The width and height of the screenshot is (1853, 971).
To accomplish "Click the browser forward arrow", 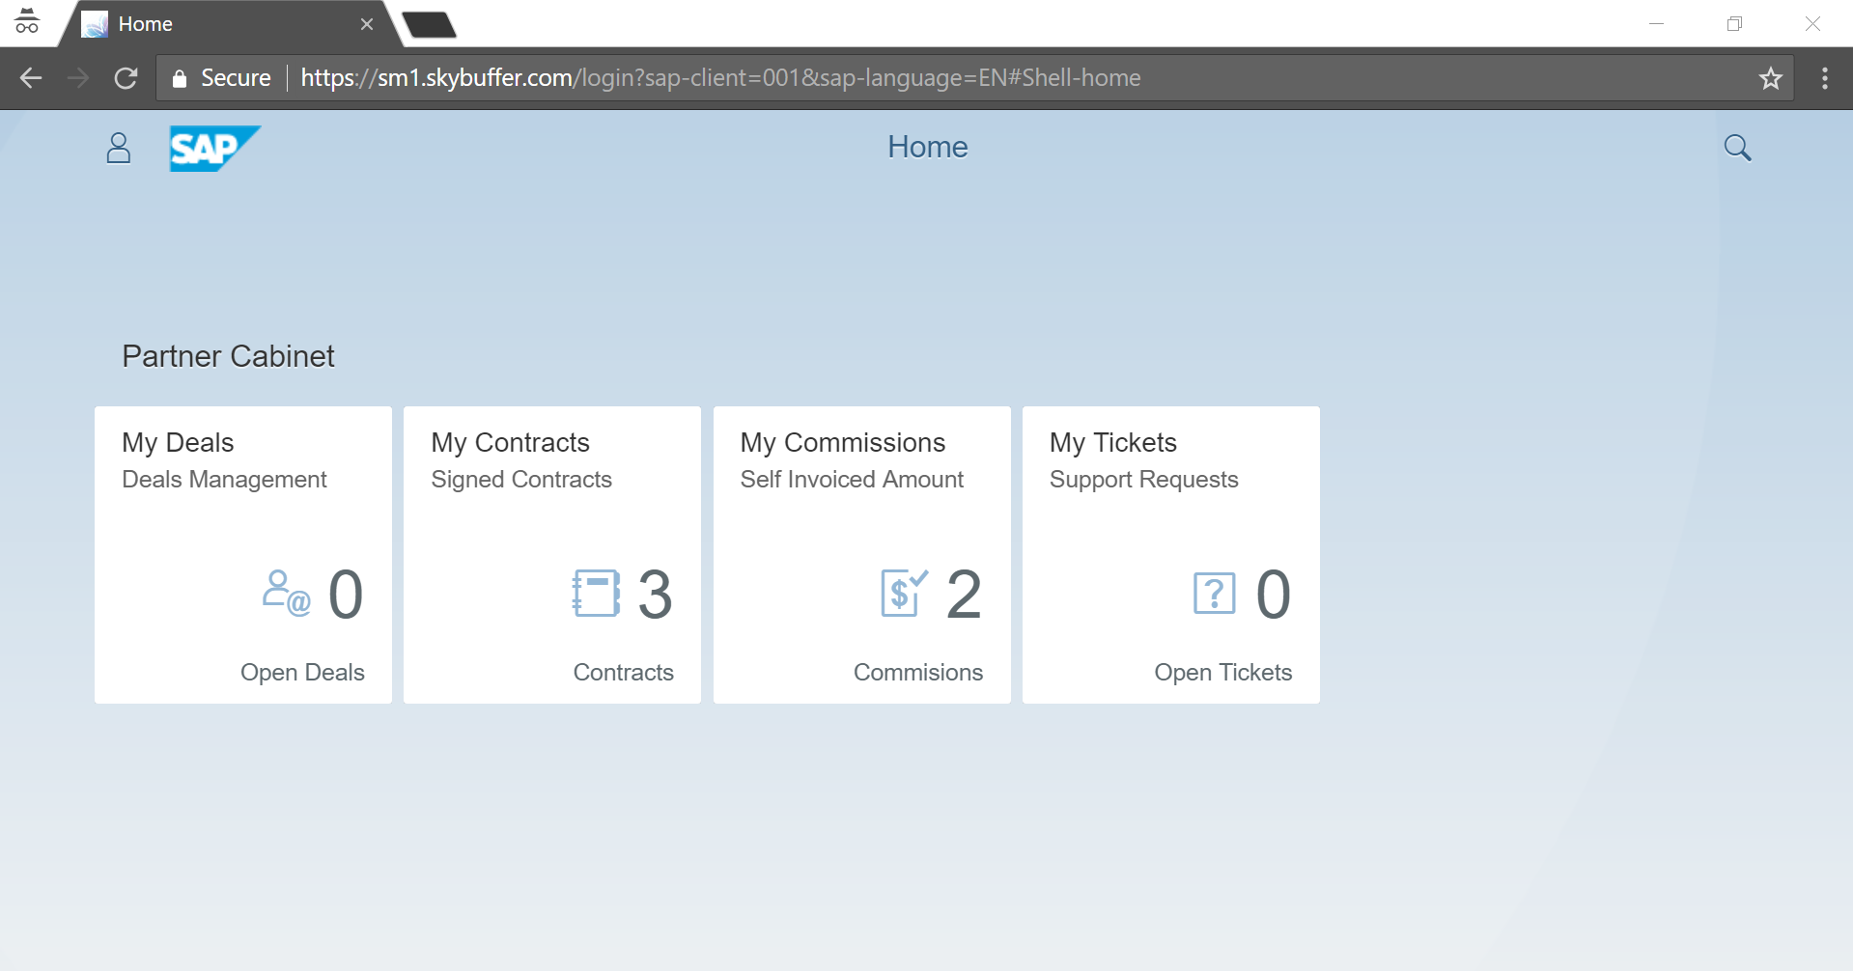I will pos(78,78).
